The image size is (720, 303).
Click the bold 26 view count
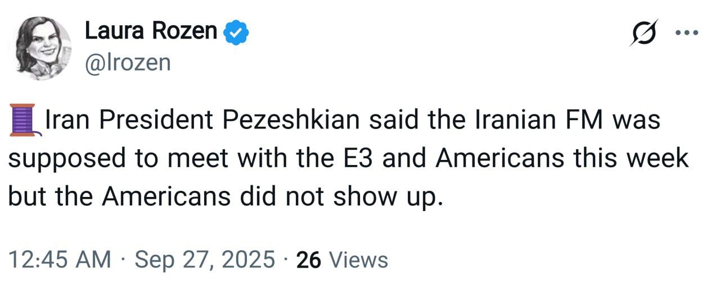coord(308,260)
